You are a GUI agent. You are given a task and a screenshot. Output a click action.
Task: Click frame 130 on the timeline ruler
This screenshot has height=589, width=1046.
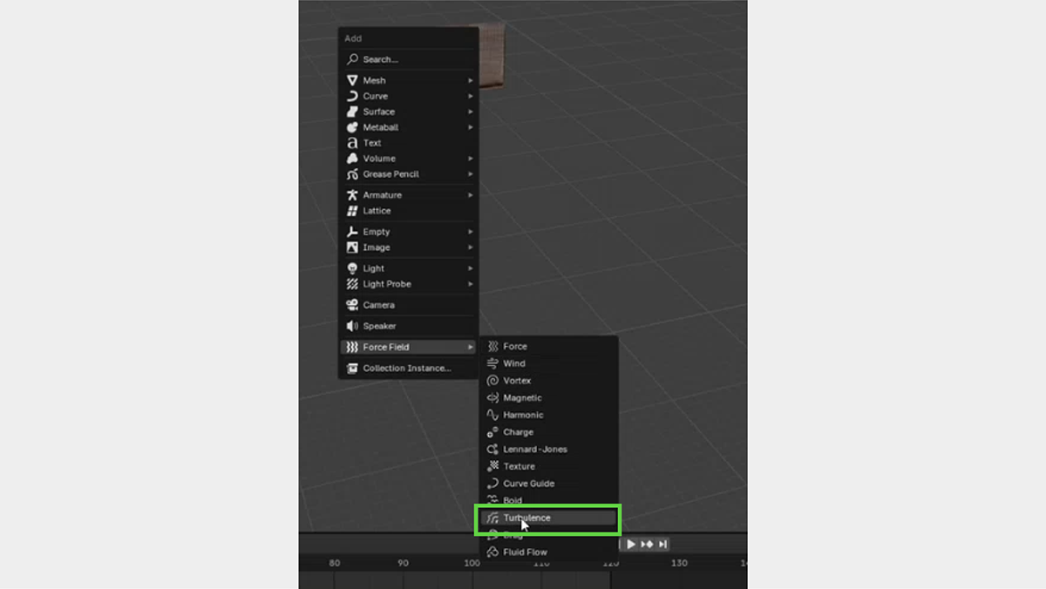pos(679,563)
